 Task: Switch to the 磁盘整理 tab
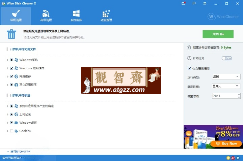point(106,16)
